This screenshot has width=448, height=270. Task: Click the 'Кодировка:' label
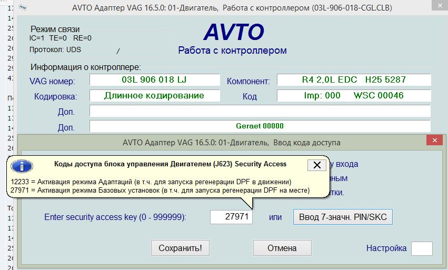point(56,96)
